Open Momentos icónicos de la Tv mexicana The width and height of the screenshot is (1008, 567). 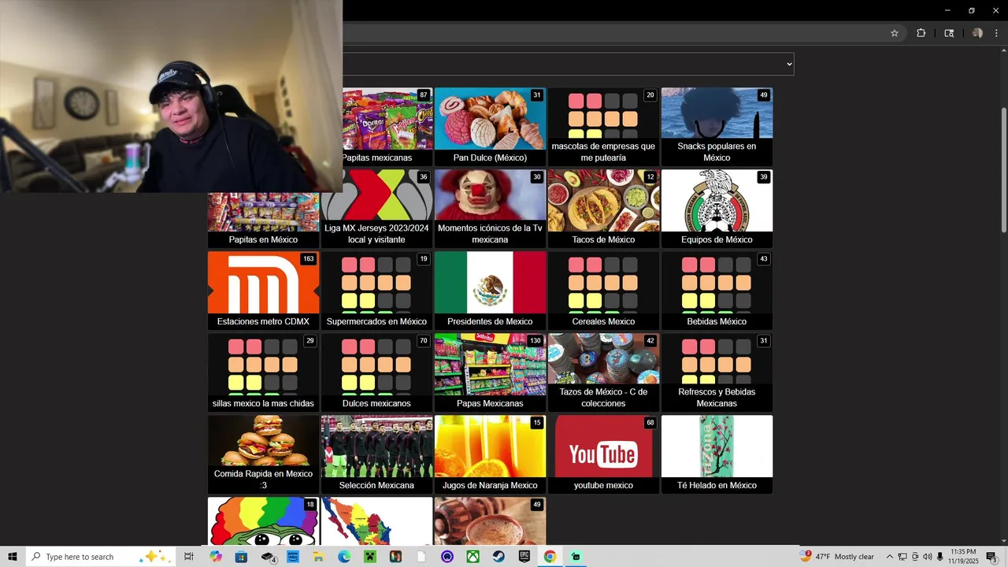(x=490, y=208)
